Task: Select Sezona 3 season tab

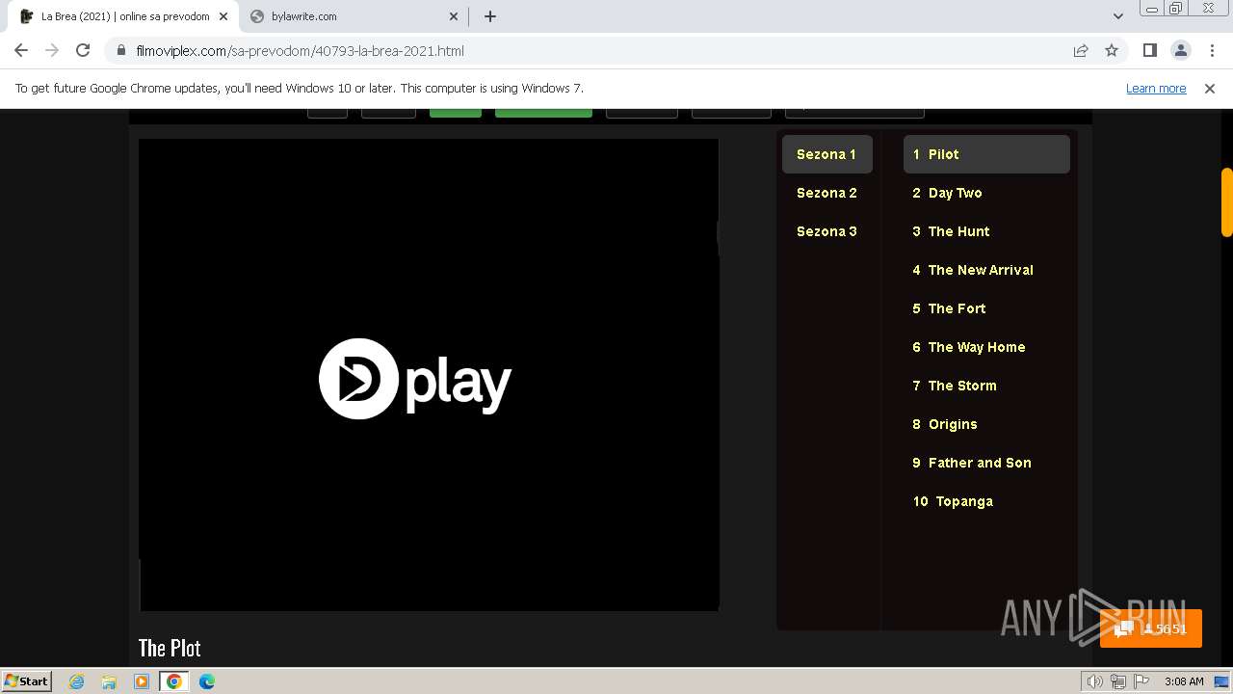Action: [x=826, y=231]
